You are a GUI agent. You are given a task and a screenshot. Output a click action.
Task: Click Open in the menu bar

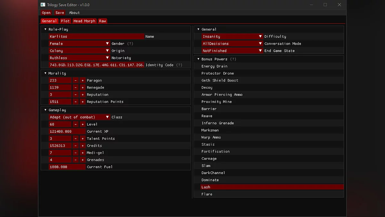click(x=46, y=13)
